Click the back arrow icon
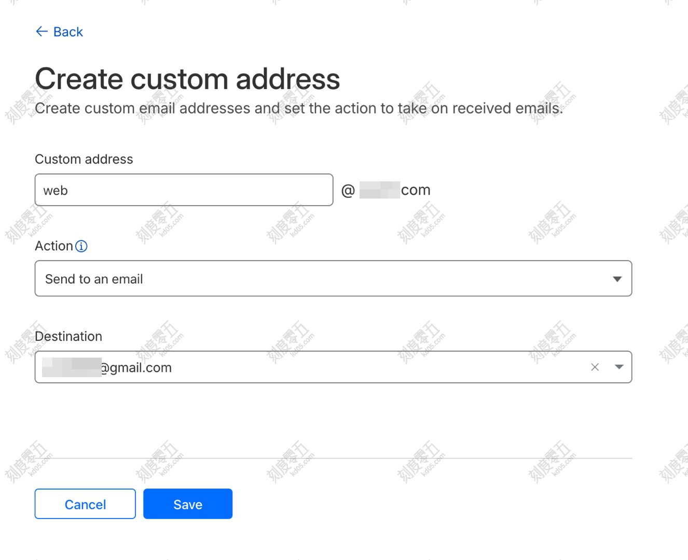 (x=42, y=32)
